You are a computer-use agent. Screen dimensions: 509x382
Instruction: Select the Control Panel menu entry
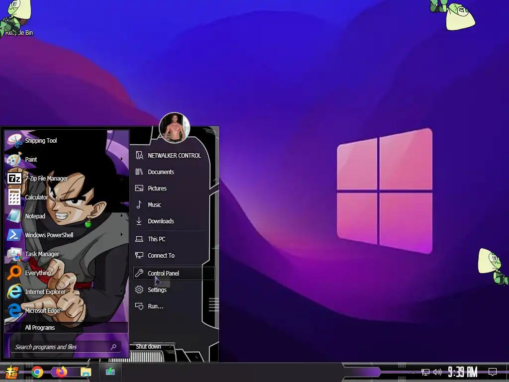(173, 273)
